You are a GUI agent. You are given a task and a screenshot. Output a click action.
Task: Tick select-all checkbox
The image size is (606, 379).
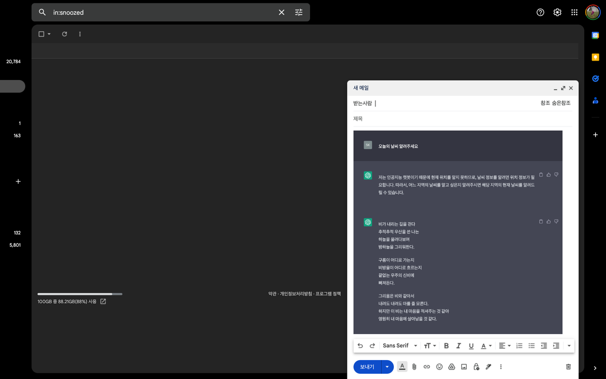[x=41, y=34]
